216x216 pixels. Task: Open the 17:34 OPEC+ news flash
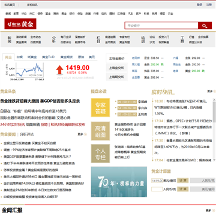pyautogui.click(x=183, y=127)
